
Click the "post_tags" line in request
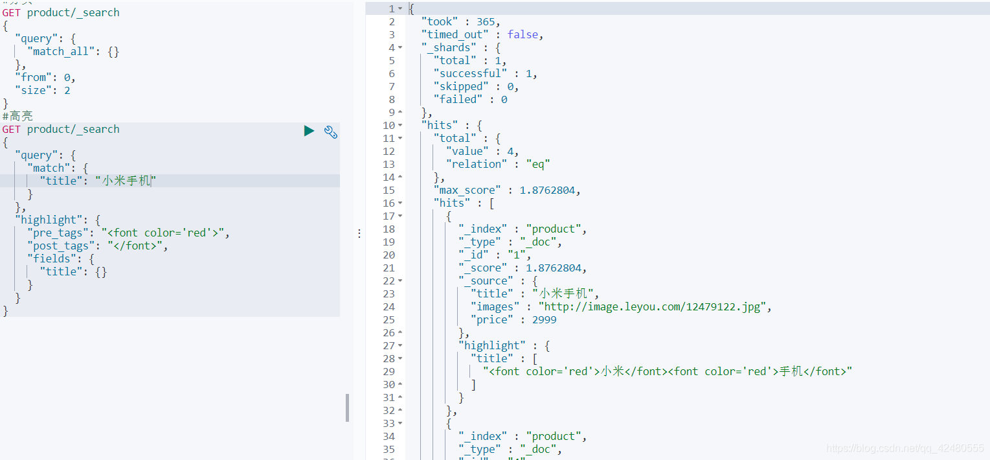(x=97, y=246)
